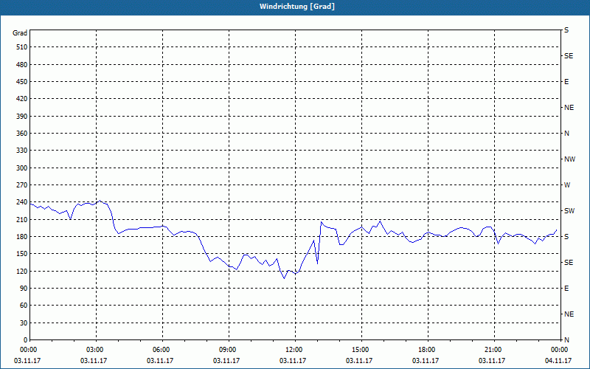Click the 15:00 time label

[361, 350]
